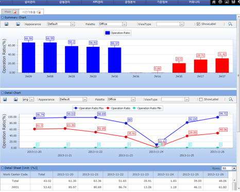Open Appearance dropdown in Summary Chart toolbar
Viewport: 240px width, 192px height.
click(x=73, y=24)
